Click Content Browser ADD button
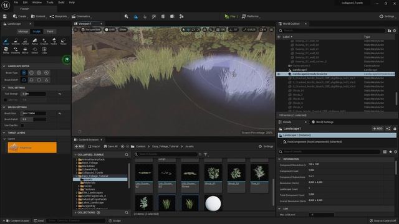Image resolution: width=399 pixels, height=224 pixels. [x=79, y=147]
